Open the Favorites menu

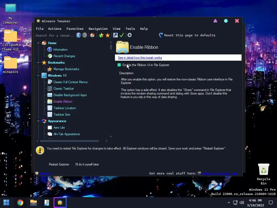[x=75, y=29]
